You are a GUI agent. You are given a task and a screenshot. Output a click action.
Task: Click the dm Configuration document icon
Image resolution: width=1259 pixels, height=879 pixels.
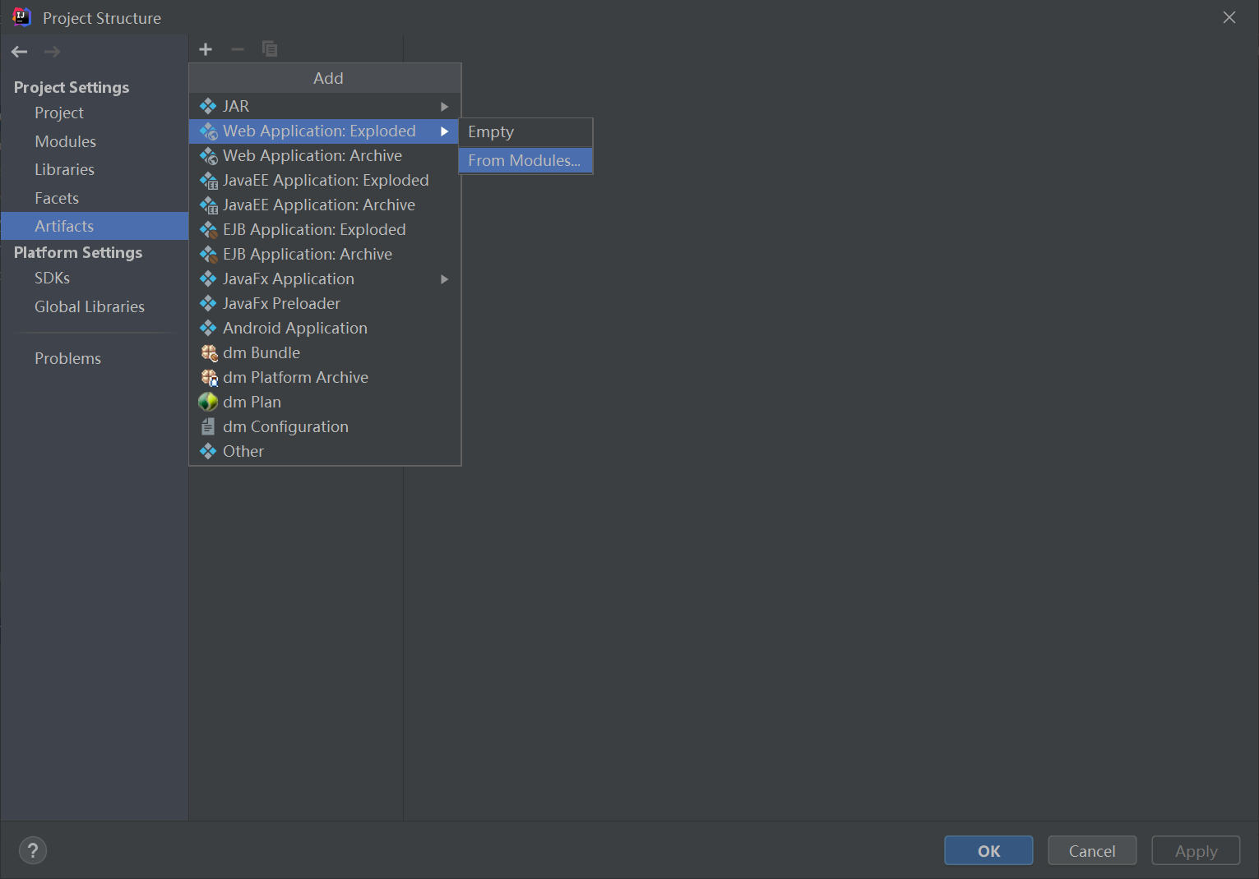coord(208,427)
